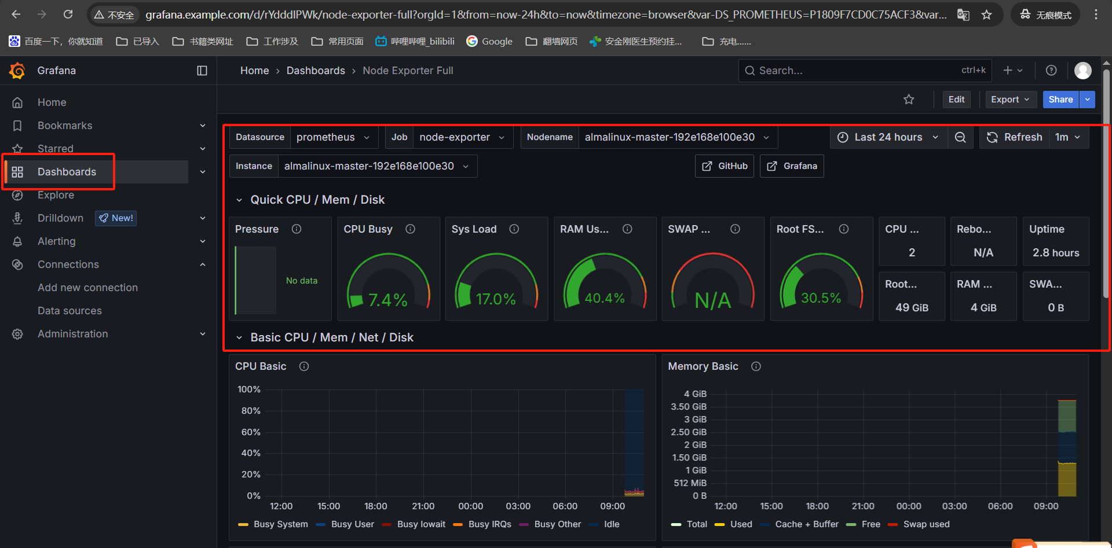The image size is (1112, 548).
Task: Click the Share button
Action: coord(1060,100)
